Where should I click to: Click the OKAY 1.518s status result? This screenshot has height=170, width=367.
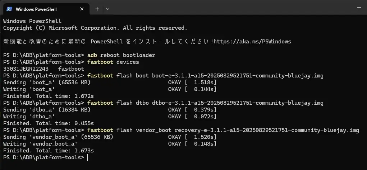pos(192,82)
